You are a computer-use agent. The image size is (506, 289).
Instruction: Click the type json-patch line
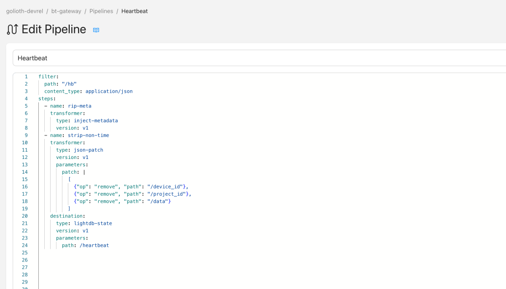click(x=80, y=150)
